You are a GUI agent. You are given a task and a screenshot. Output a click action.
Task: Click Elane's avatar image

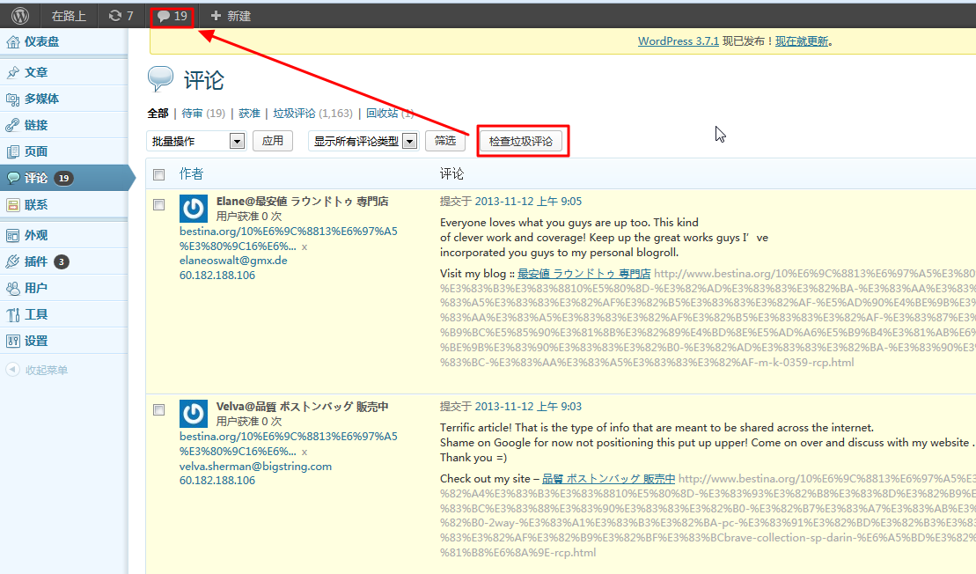point(194,209)
